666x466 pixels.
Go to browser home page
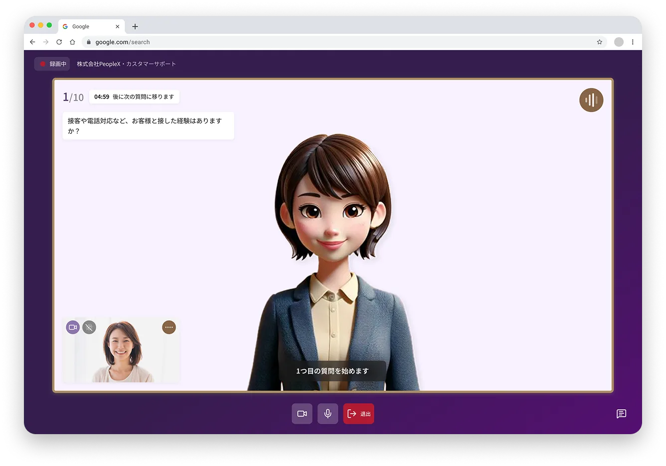72,42
